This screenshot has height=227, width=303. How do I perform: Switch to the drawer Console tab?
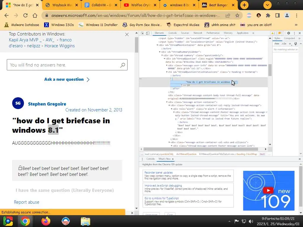click(x=150, y=159)
